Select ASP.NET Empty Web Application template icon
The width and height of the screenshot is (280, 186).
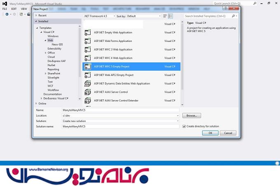(87, 32)
